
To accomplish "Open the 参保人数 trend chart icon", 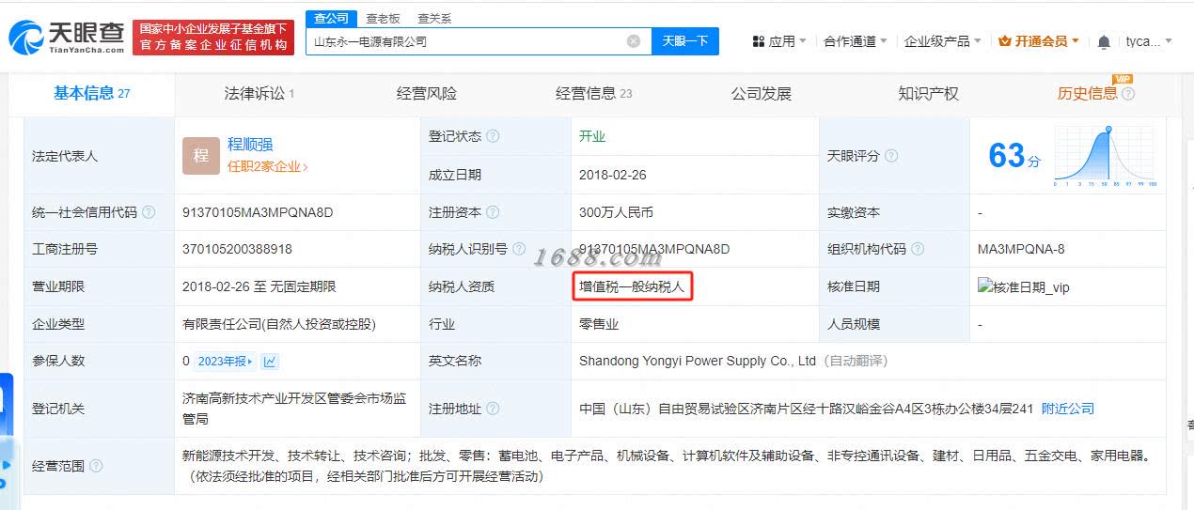I will pos(270,361).
